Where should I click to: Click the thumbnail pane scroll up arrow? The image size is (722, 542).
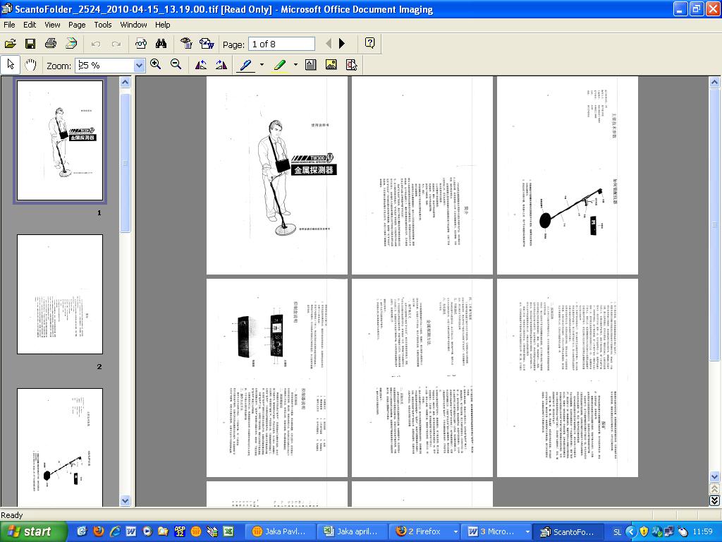[126, 83]
